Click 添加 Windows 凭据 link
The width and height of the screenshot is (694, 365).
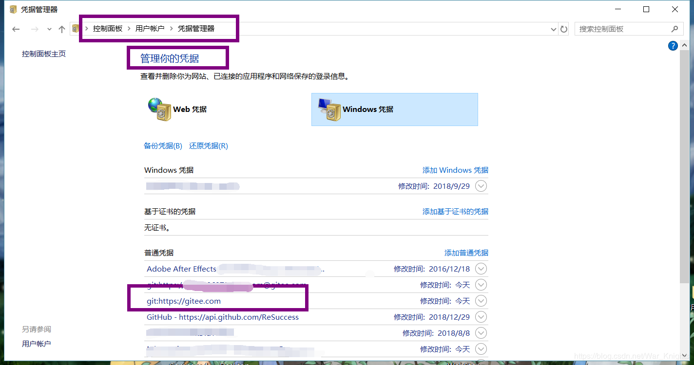455,170
